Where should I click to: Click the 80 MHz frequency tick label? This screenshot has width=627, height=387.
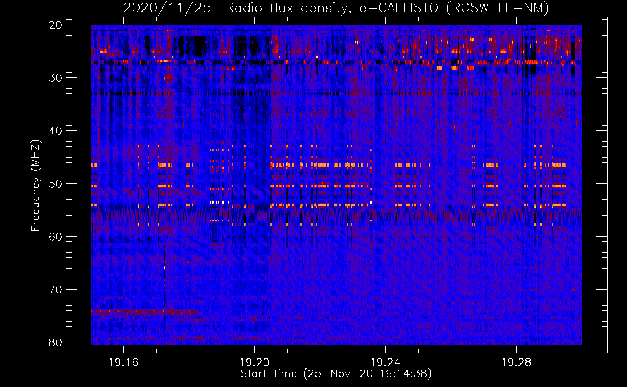(x=55, y=342)
